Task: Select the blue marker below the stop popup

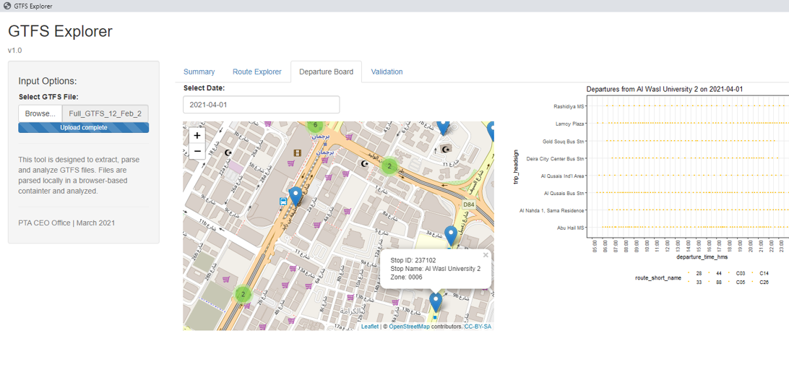Action: 435,301
